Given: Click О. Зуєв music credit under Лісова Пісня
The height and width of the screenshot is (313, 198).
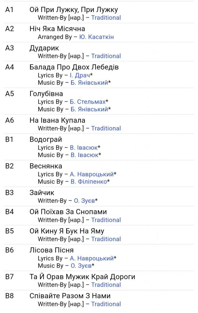Looking at the screenshot, I should 81,266.
